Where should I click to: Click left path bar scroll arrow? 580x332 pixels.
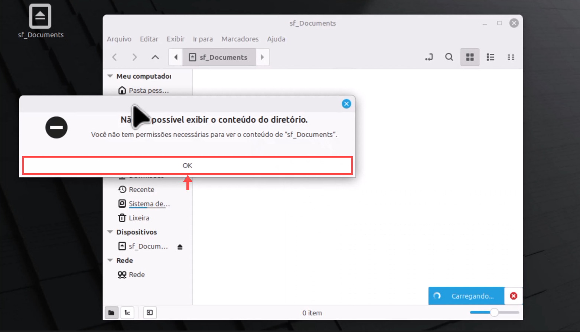point(176,57)
